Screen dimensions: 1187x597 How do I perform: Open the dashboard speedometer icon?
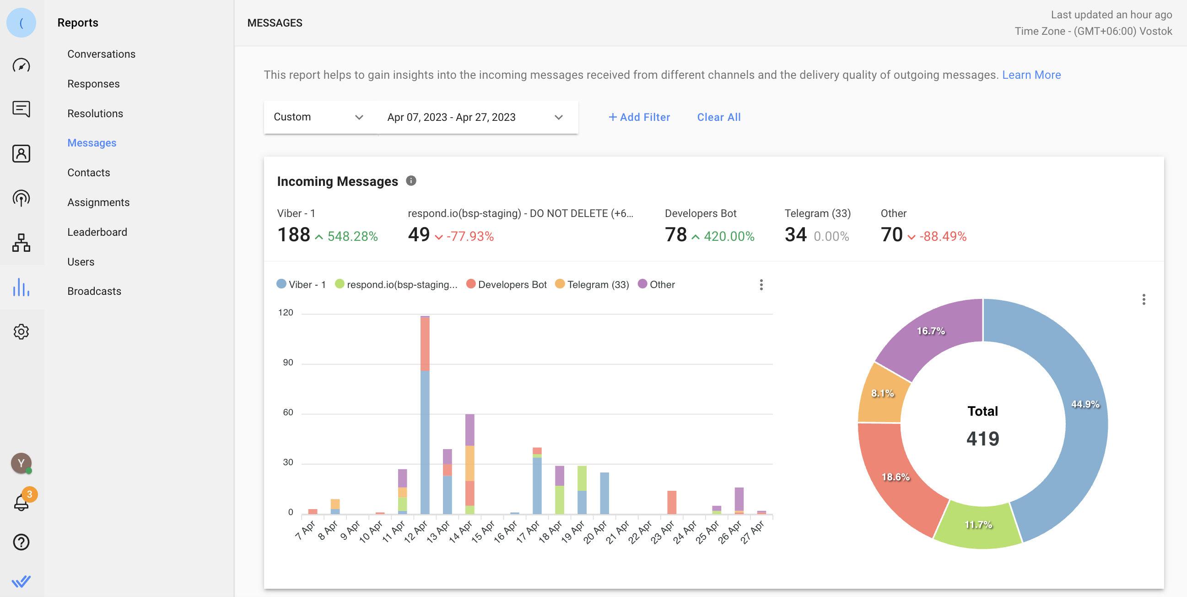pyautogui.click(x=21, y=65)
